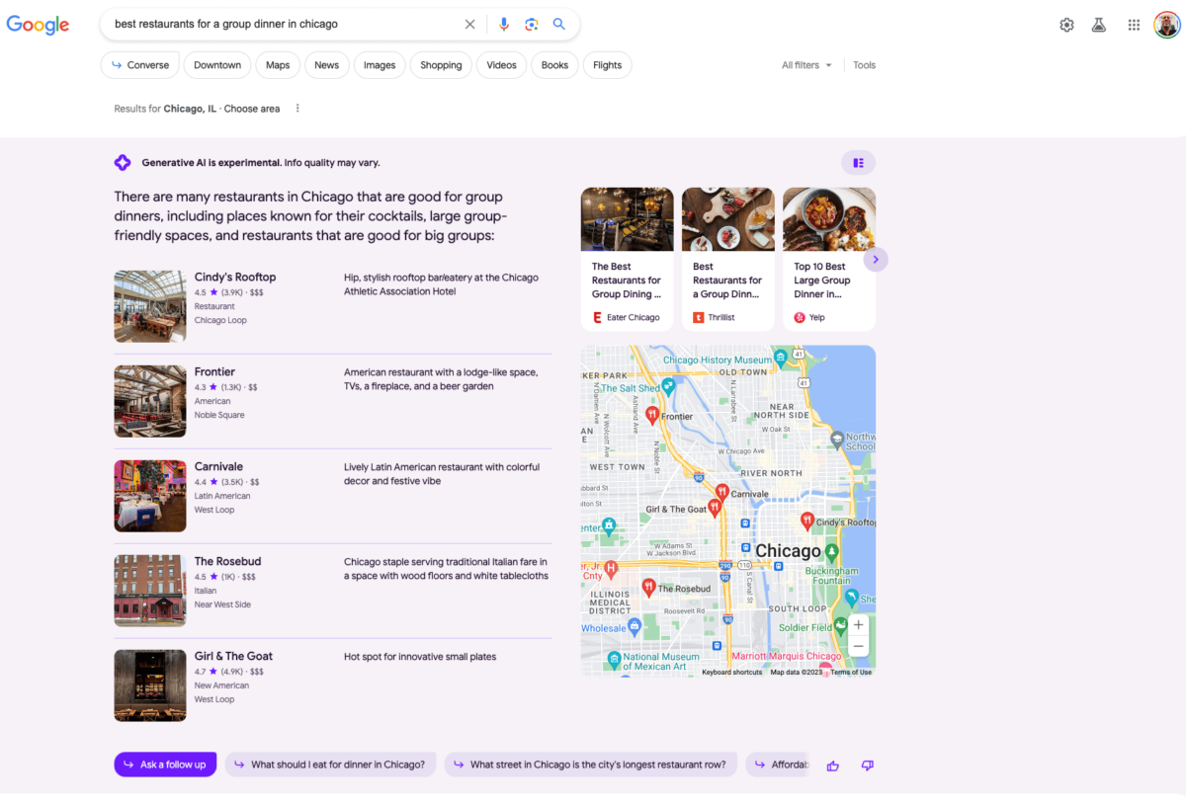Switch to the News tab
Viewport: 1186px width, 806px height.
[x=327, y=65]
